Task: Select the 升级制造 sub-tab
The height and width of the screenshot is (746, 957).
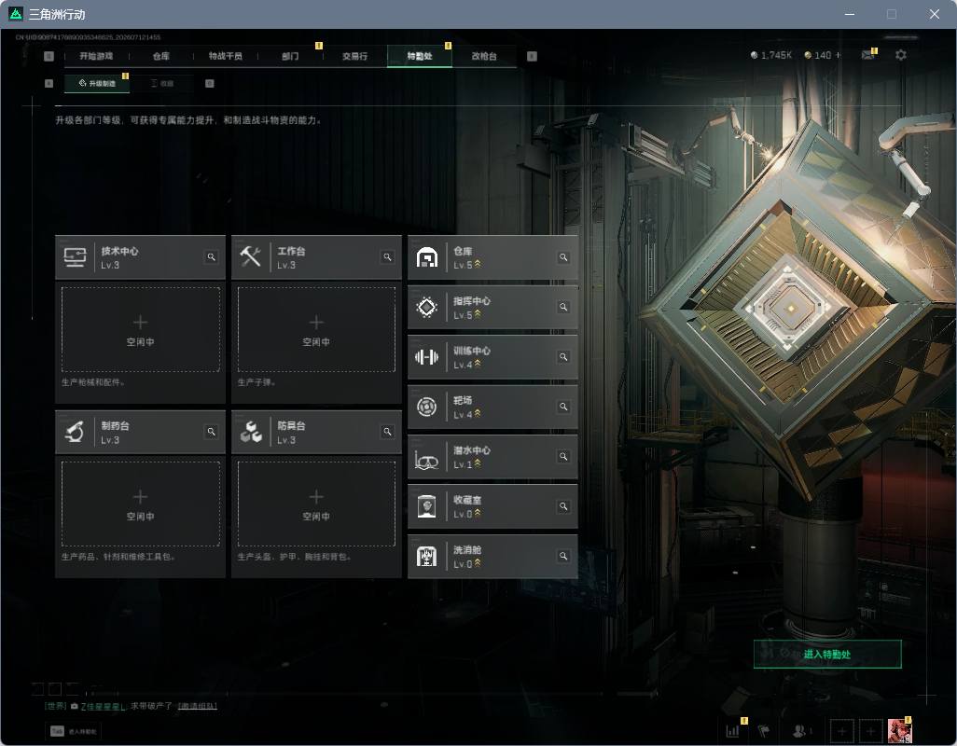Action: click(97, 84)
